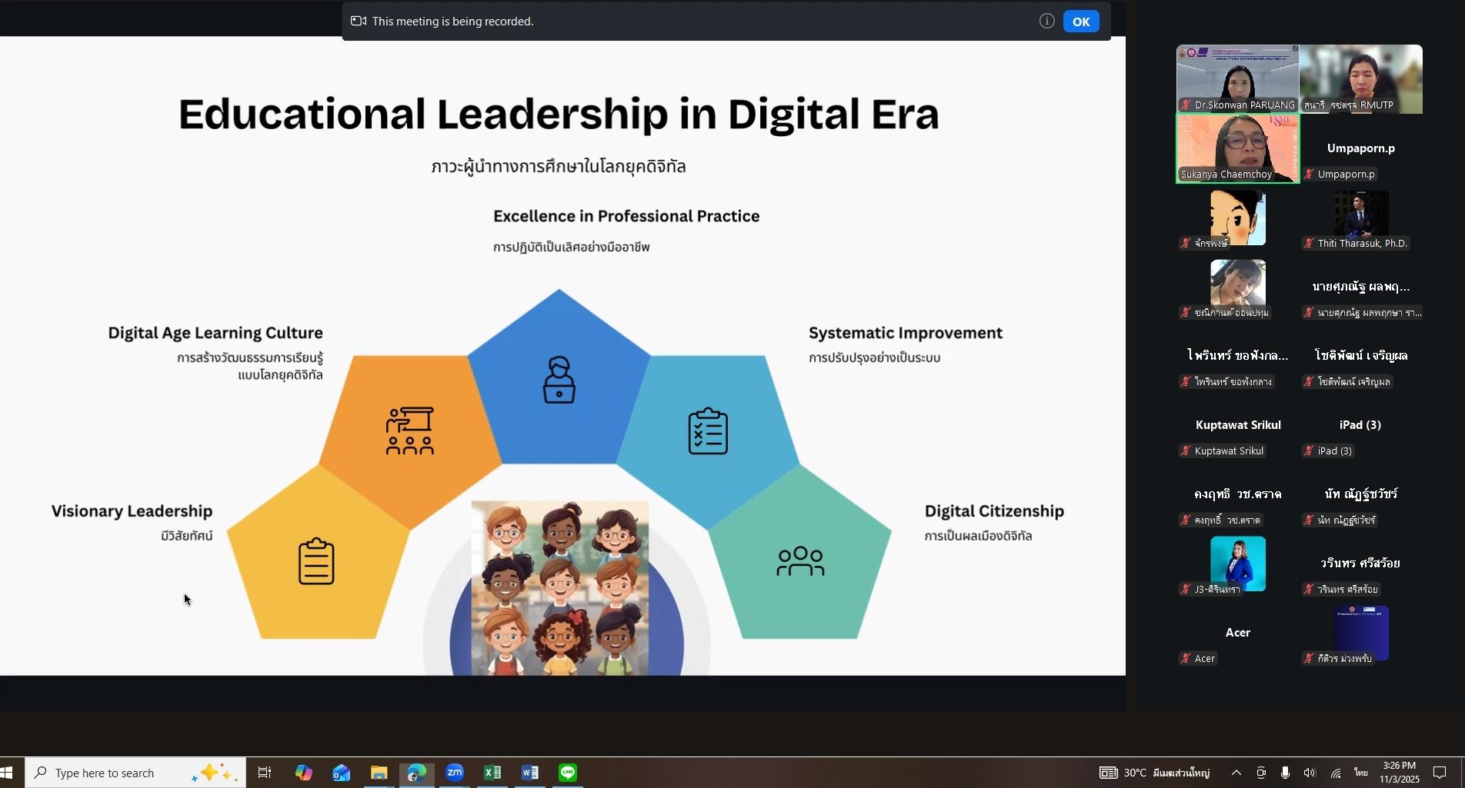Open File Explorer from the taskbar

pos(379,773)
